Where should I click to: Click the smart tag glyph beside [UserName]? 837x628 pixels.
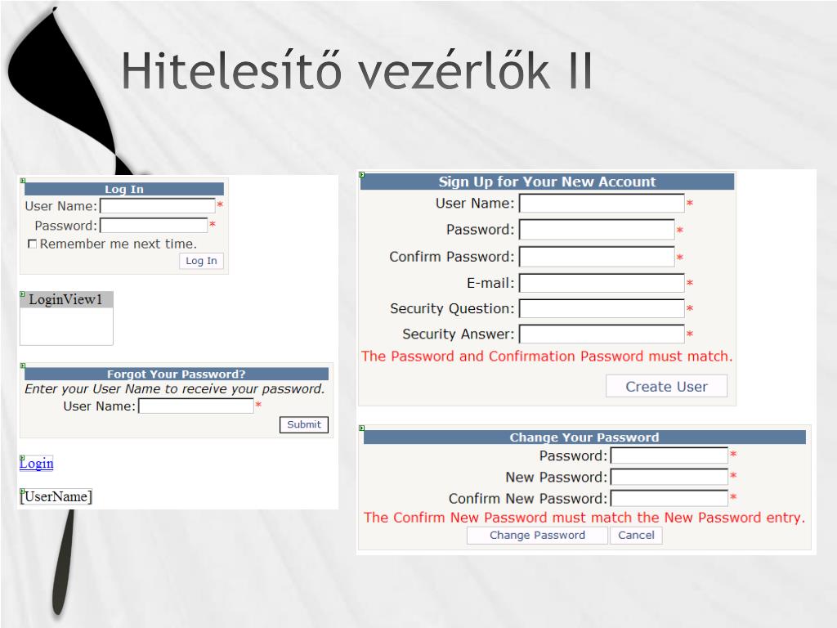pyautogui.click(x=22, y=491)
